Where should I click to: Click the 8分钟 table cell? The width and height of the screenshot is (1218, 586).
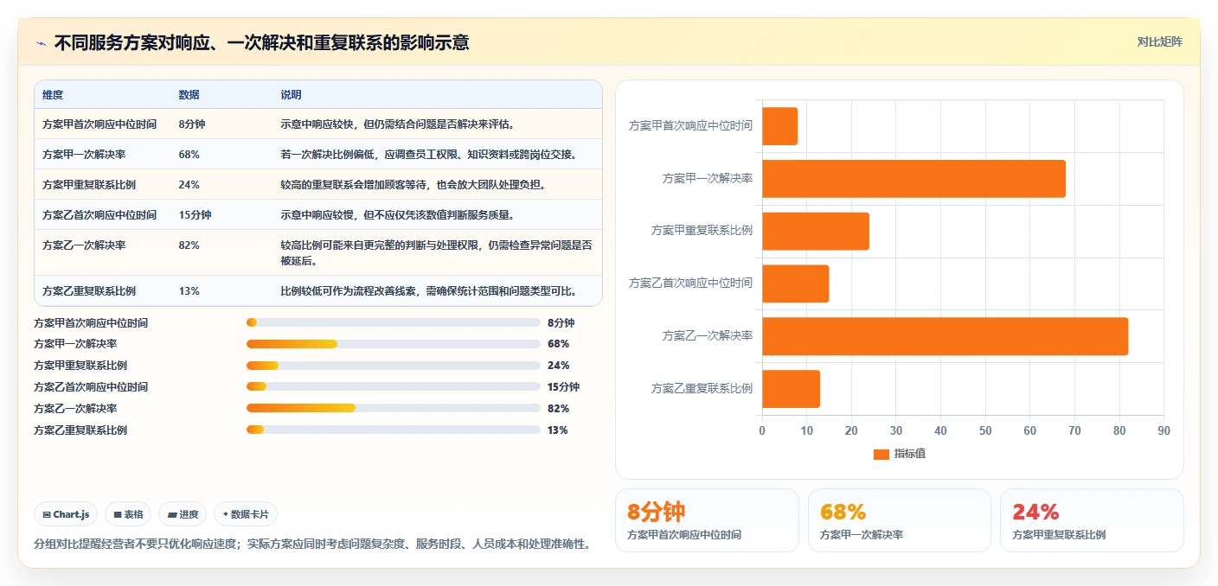point(192,124)
